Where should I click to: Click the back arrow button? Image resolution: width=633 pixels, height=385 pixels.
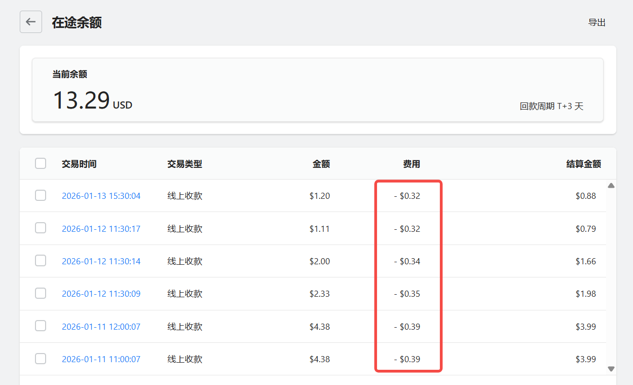click(x=31, y=22)
